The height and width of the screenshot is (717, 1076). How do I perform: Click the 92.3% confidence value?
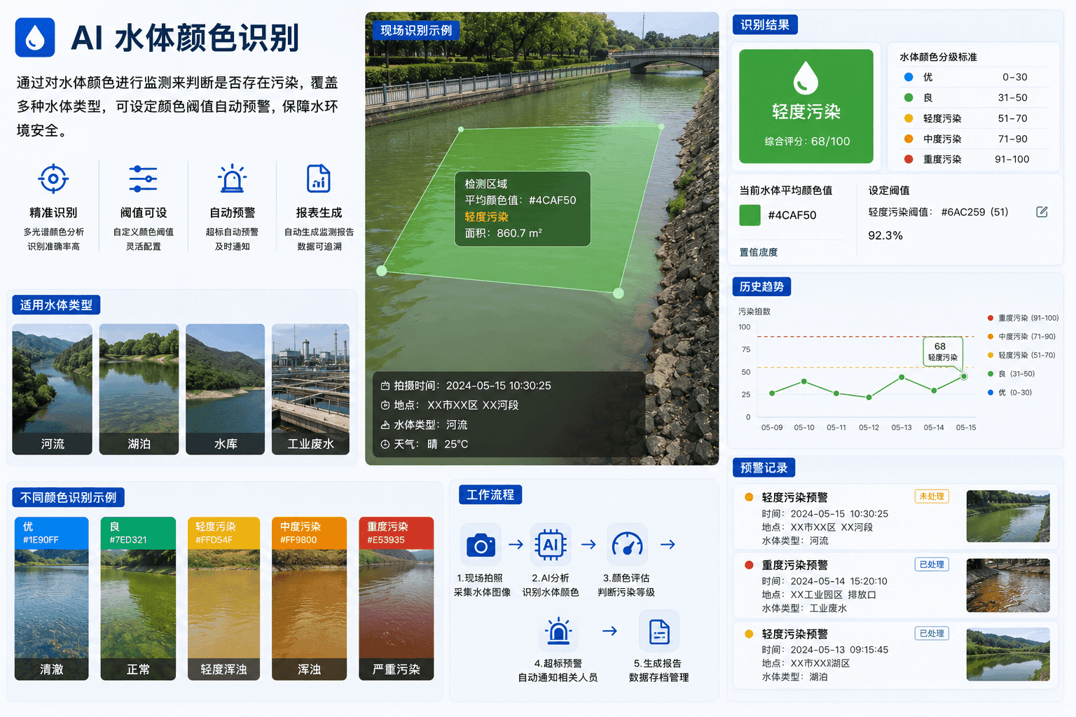(885, 235)
